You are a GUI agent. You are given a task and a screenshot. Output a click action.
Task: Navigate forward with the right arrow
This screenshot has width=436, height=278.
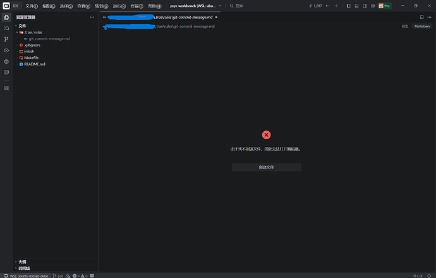(336, 6)
